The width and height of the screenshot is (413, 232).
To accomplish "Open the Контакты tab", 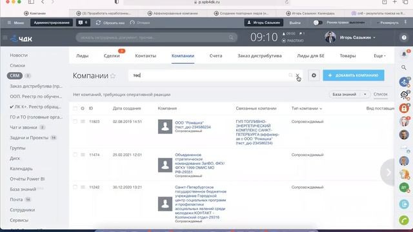I will coord(146,56).
